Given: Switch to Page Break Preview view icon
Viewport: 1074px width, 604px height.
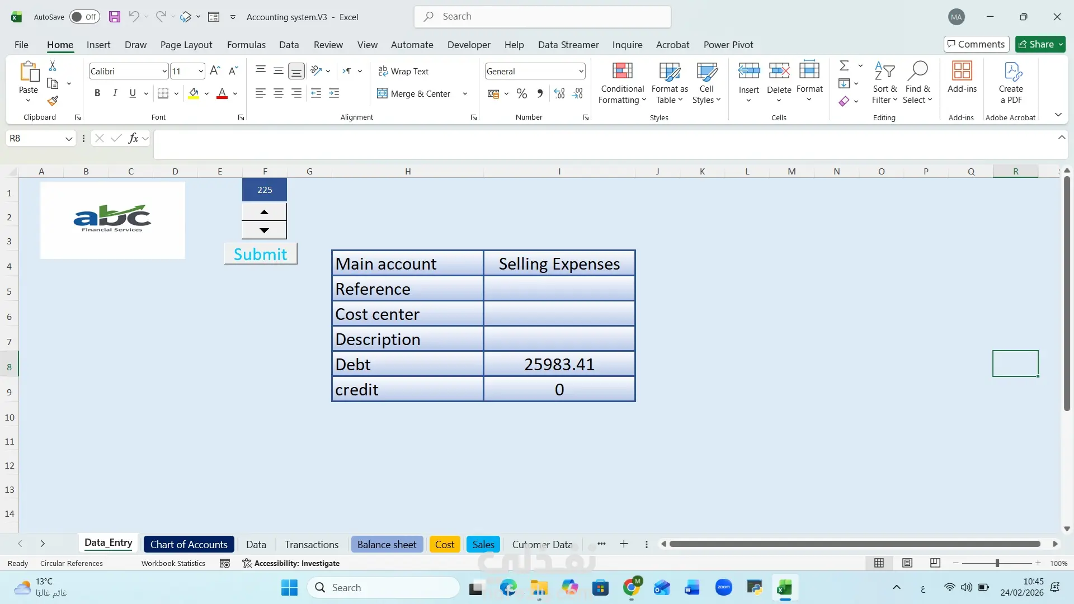Looking at the screenshot, I should (x=935, y=563).
